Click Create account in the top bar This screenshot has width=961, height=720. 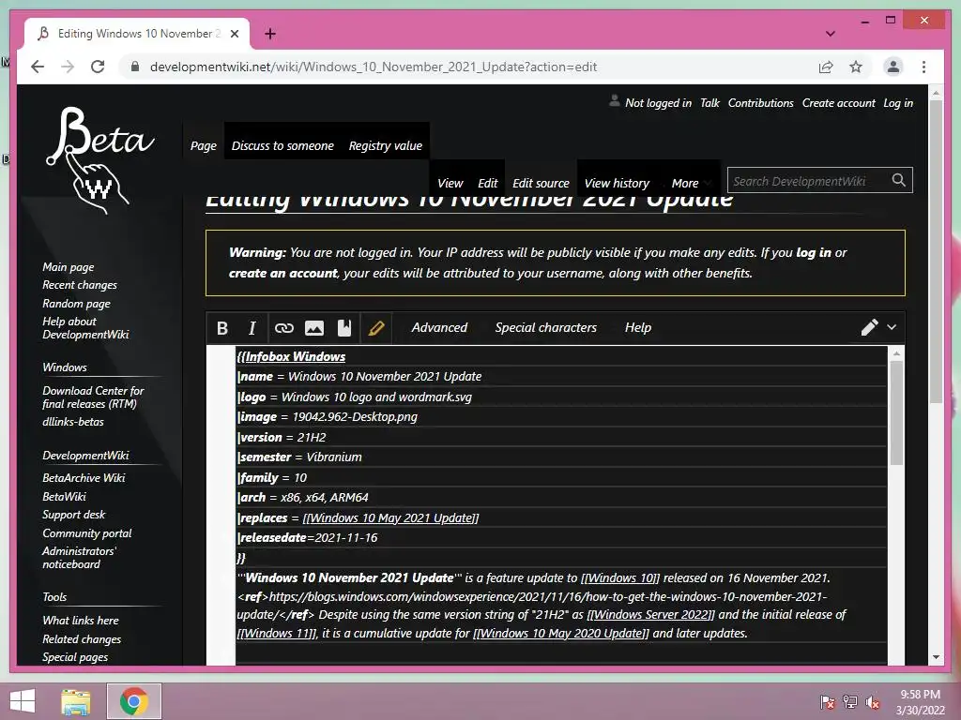pyautogui.click(x=838, y=103)
